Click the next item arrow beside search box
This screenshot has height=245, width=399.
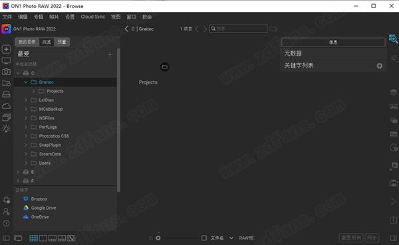tap(205, 29)
